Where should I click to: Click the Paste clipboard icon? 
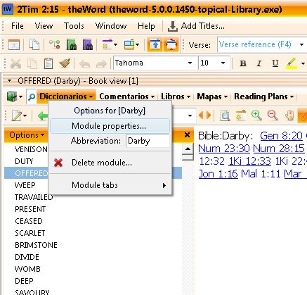pyautogui.click(x=48, y=63)
